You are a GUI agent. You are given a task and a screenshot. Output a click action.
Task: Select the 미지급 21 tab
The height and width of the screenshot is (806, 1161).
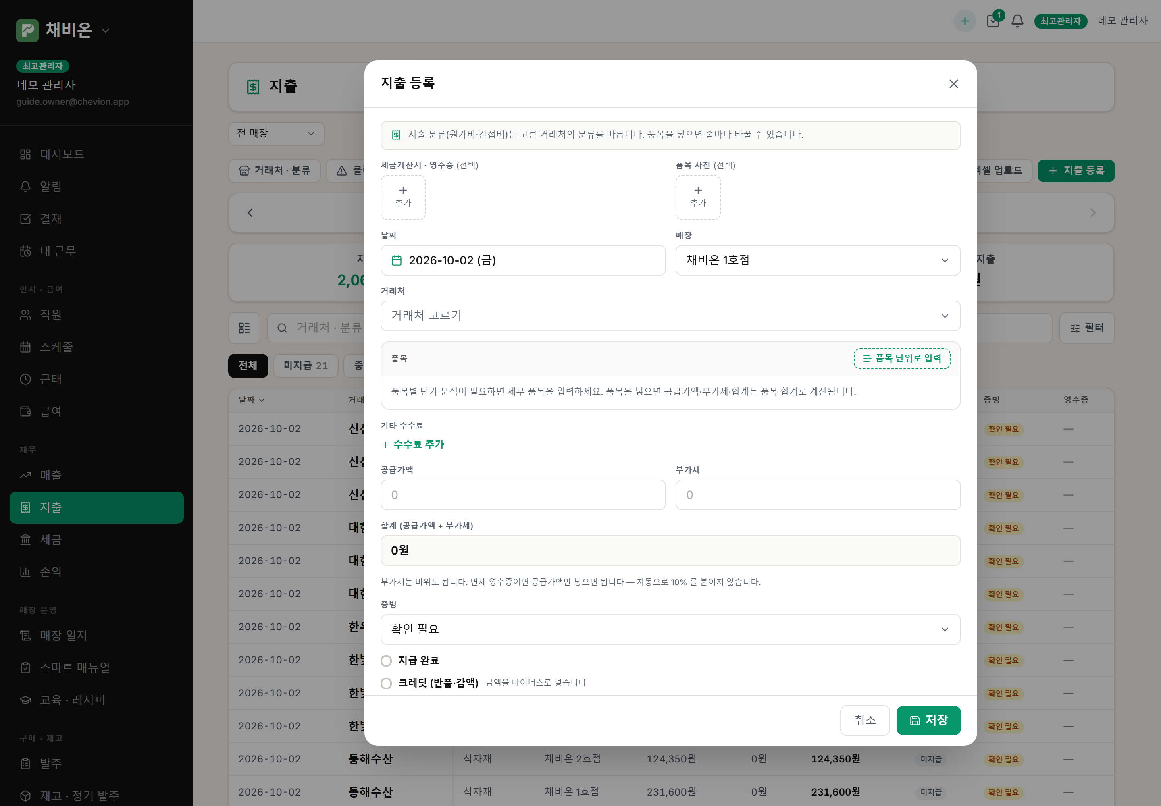tap(306, 366)
